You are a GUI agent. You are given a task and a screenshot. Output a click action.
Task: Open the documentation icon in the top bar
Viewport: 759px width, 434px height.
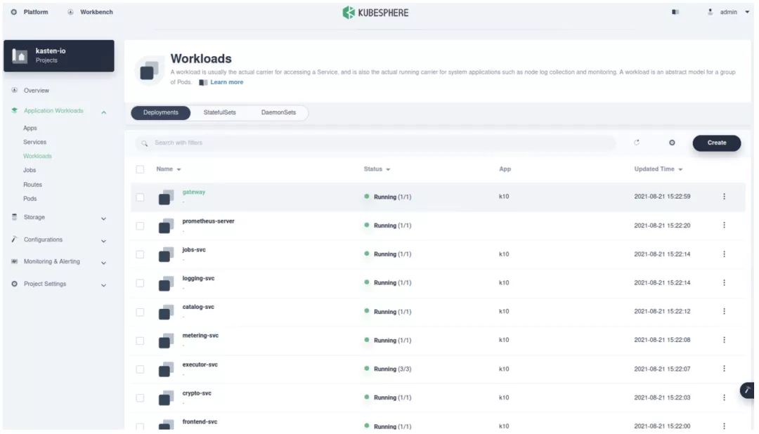(674, 12)
